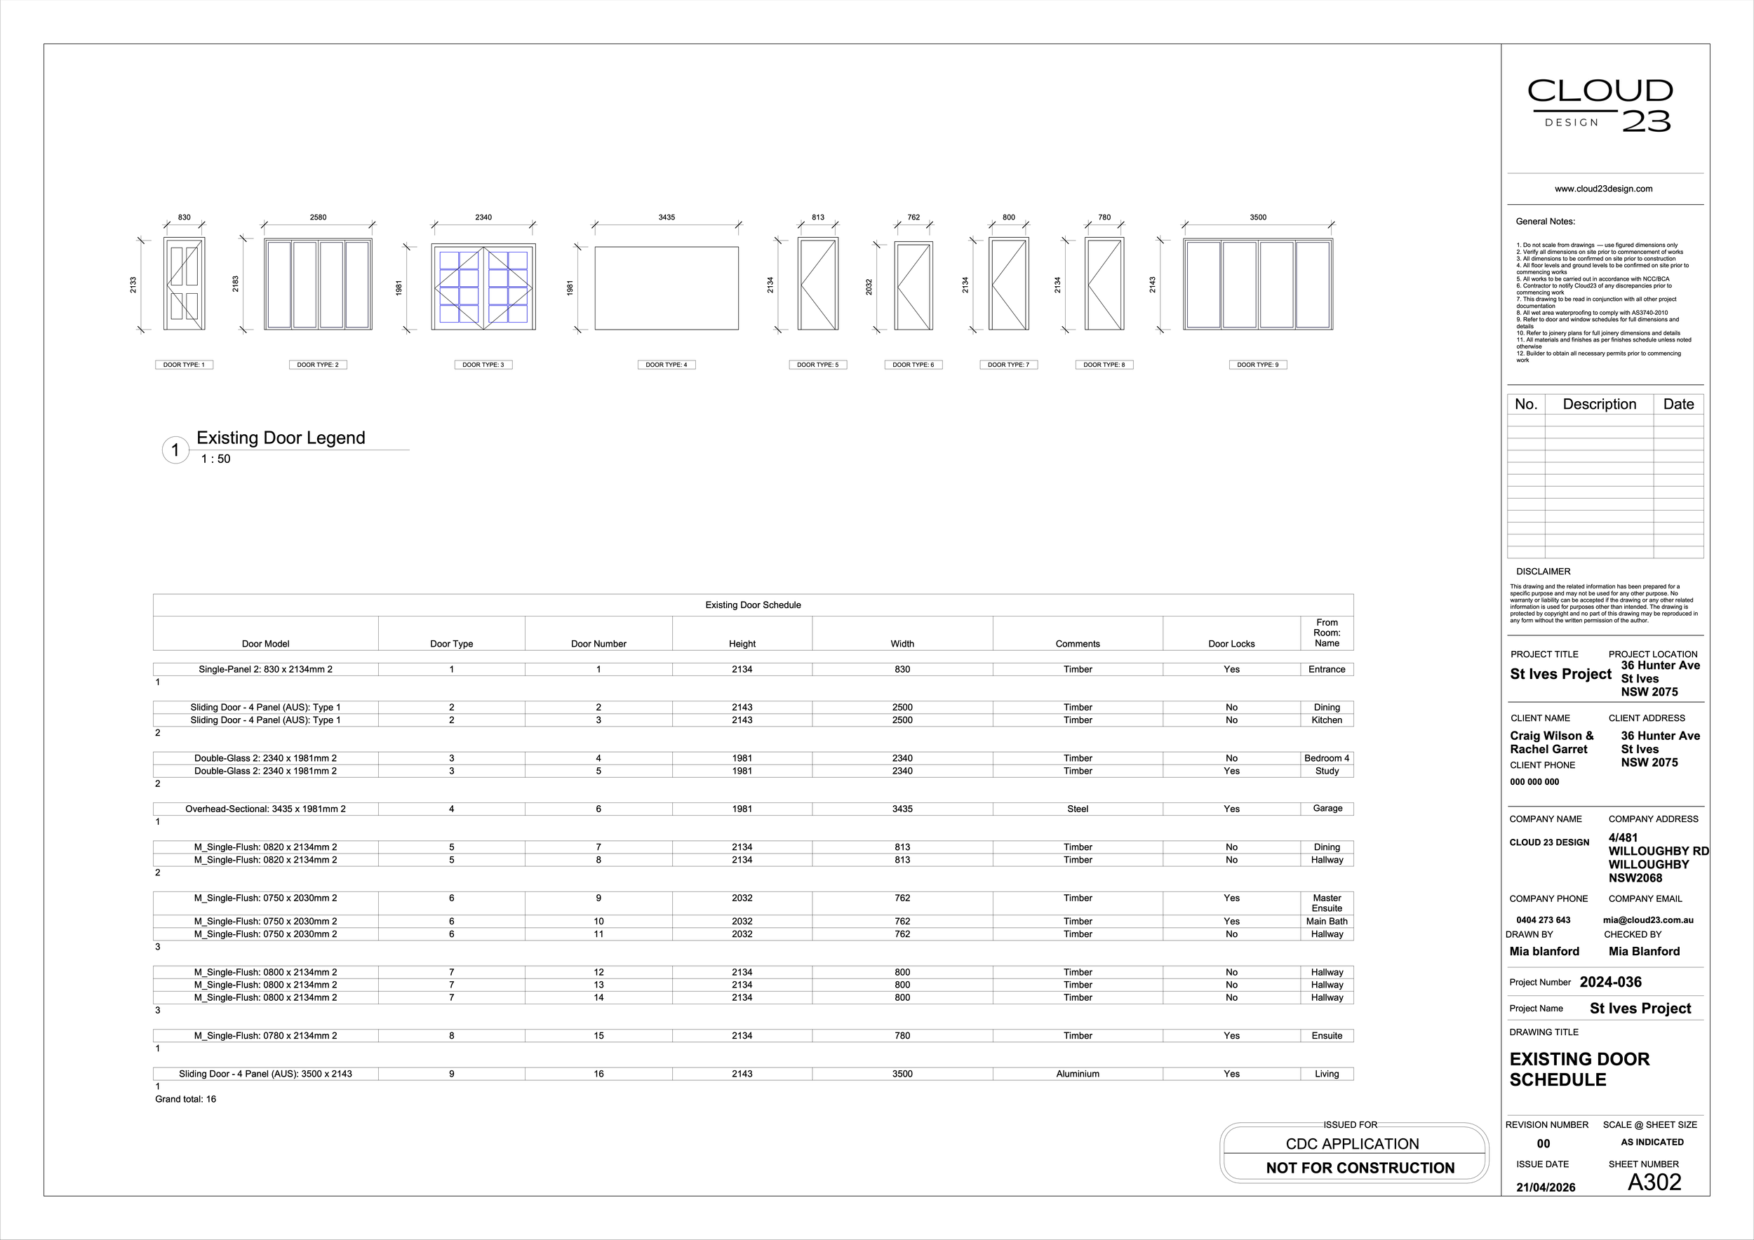Select the Door Locks column header

click(1231, 644)
